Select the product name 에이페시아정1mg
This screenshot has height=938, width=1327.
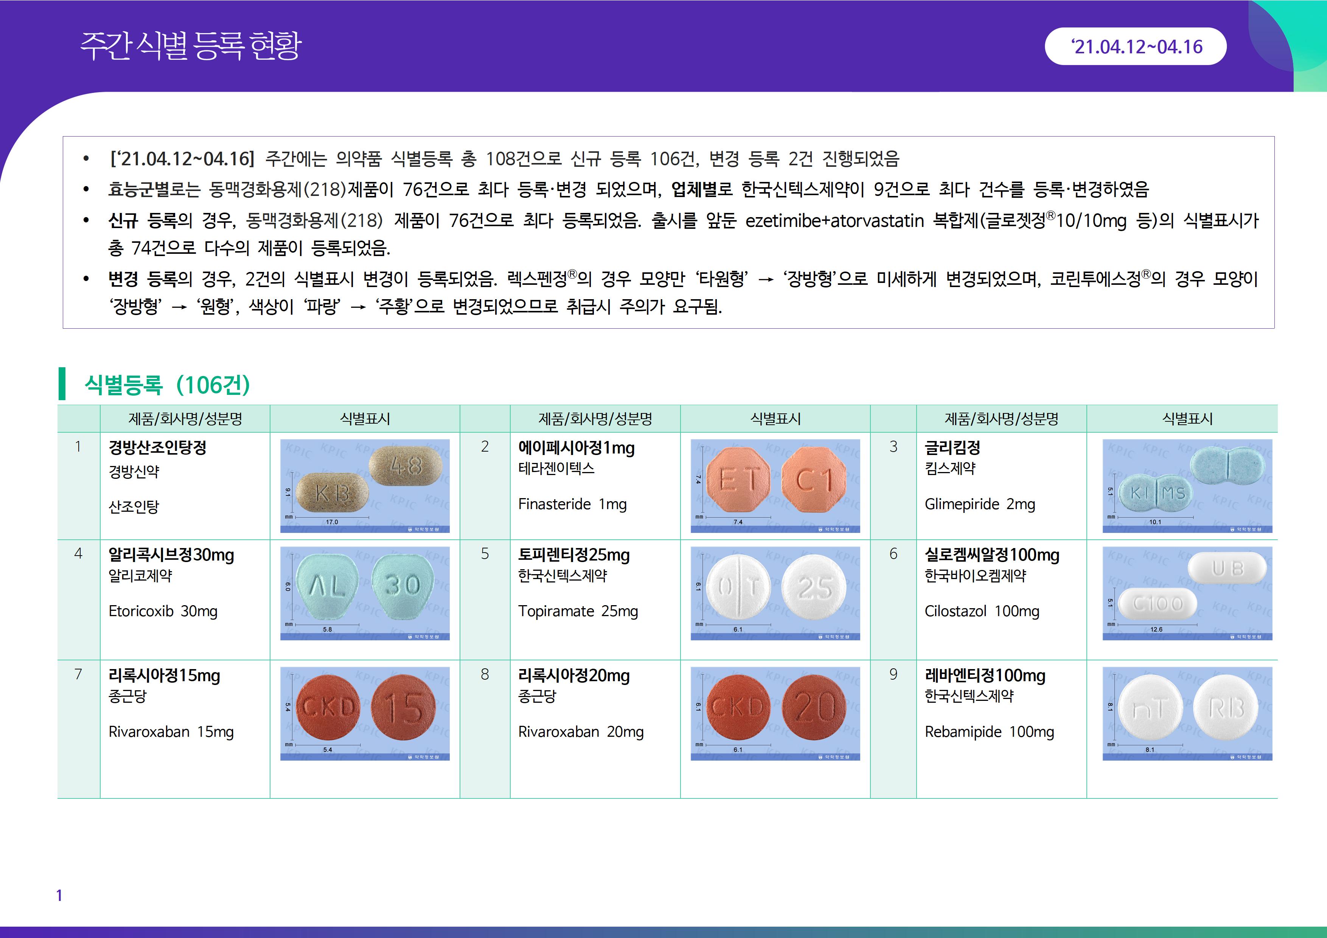[x=576, y=448]
